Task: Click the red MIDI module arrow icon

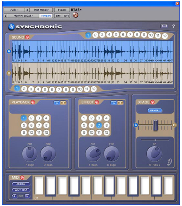Action: tap(22, 178)
